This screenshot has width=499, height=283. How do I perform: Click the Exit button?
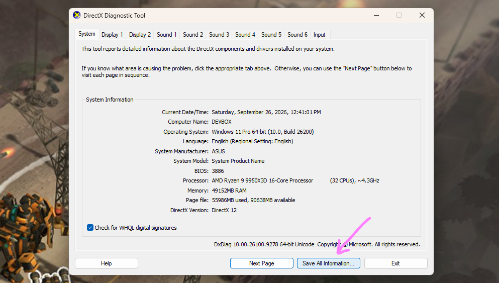click(x=395, y=263)
